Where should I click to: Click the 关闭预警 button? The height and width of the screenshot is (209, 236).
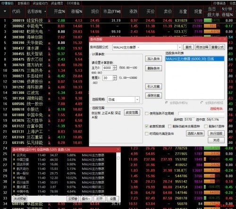(x=20, y=199)
